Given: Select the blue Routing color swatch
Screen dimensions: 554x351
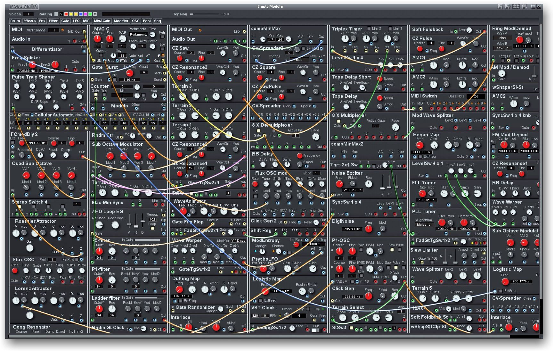Looking at the screenshot, I should (81, 14).
